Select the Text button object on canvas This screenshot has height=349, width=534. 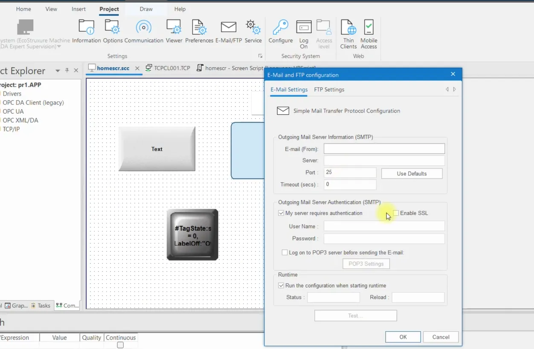[157, 149]
